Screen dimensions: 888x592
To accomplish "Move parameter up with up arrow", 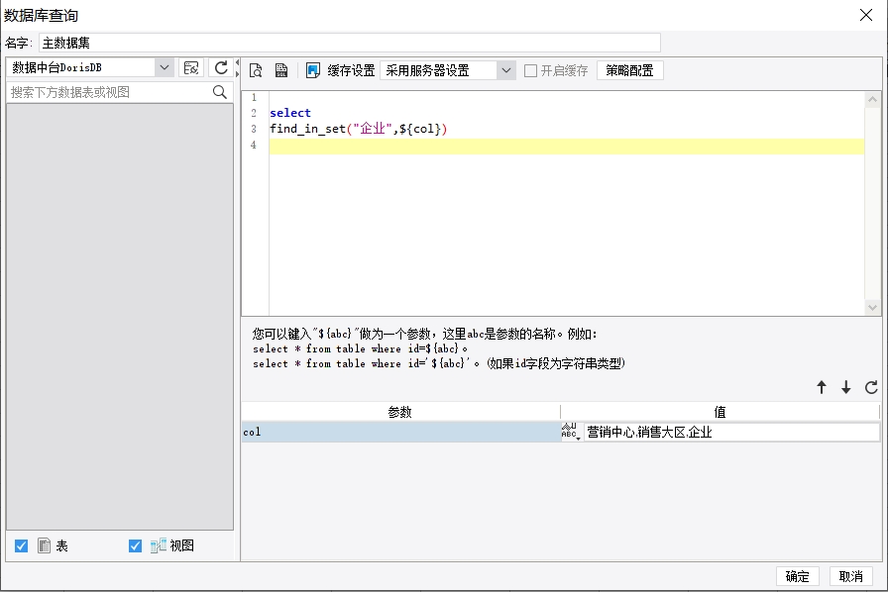I will tap(822, 387).
